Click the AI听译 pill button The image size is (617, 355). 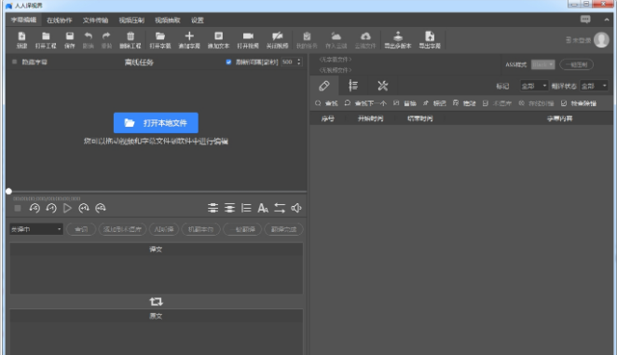[164, 229]
